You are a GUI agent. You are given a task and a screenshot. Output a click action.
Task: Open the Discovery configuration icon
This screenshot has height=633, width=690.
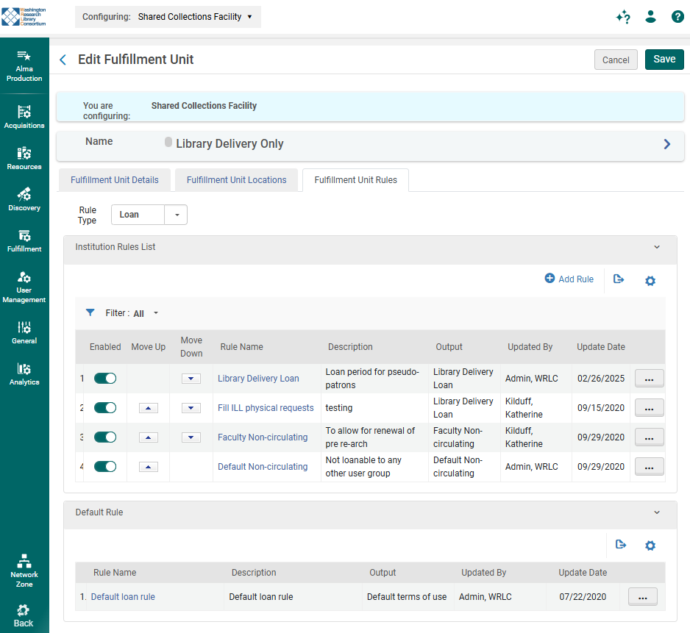coord(24,199)
